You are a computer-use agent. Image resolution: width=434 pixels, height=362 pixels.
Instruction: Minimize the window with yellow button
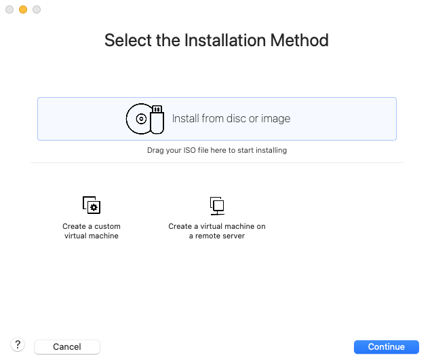(x=23, y=10)
